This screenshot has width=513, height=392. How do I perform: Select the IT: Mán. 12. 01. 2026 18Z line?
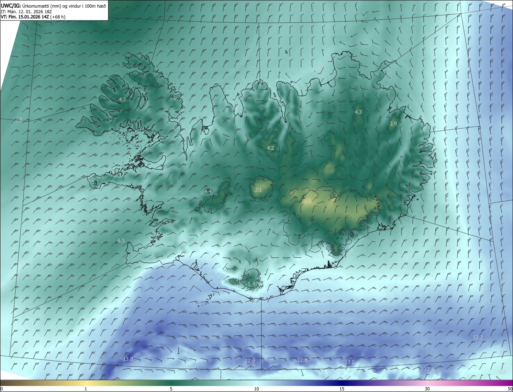pos(27,11)
